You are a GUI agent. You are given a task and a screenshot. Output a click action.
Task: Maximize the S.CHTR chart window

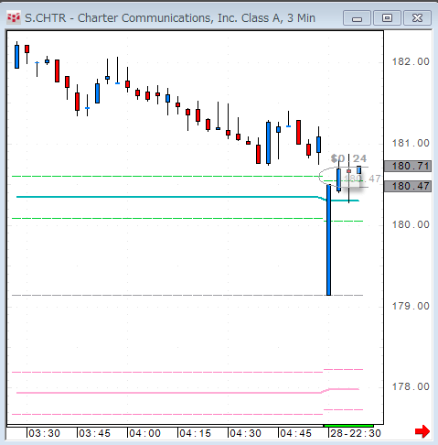(387, 18)
